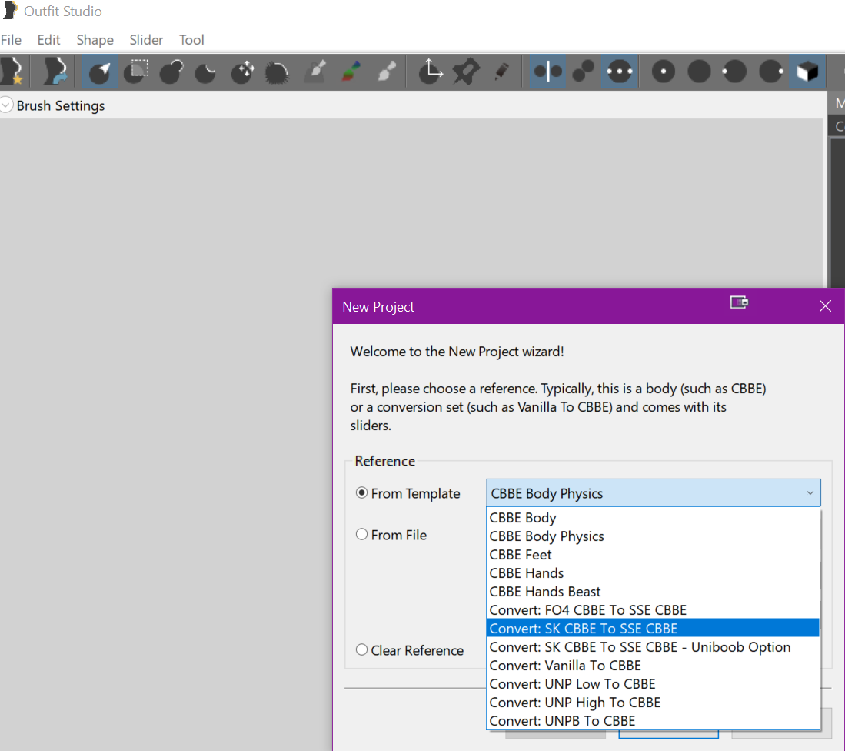Activate the Select tool in toolbar

pyautogui.click(x=100, y=71)
